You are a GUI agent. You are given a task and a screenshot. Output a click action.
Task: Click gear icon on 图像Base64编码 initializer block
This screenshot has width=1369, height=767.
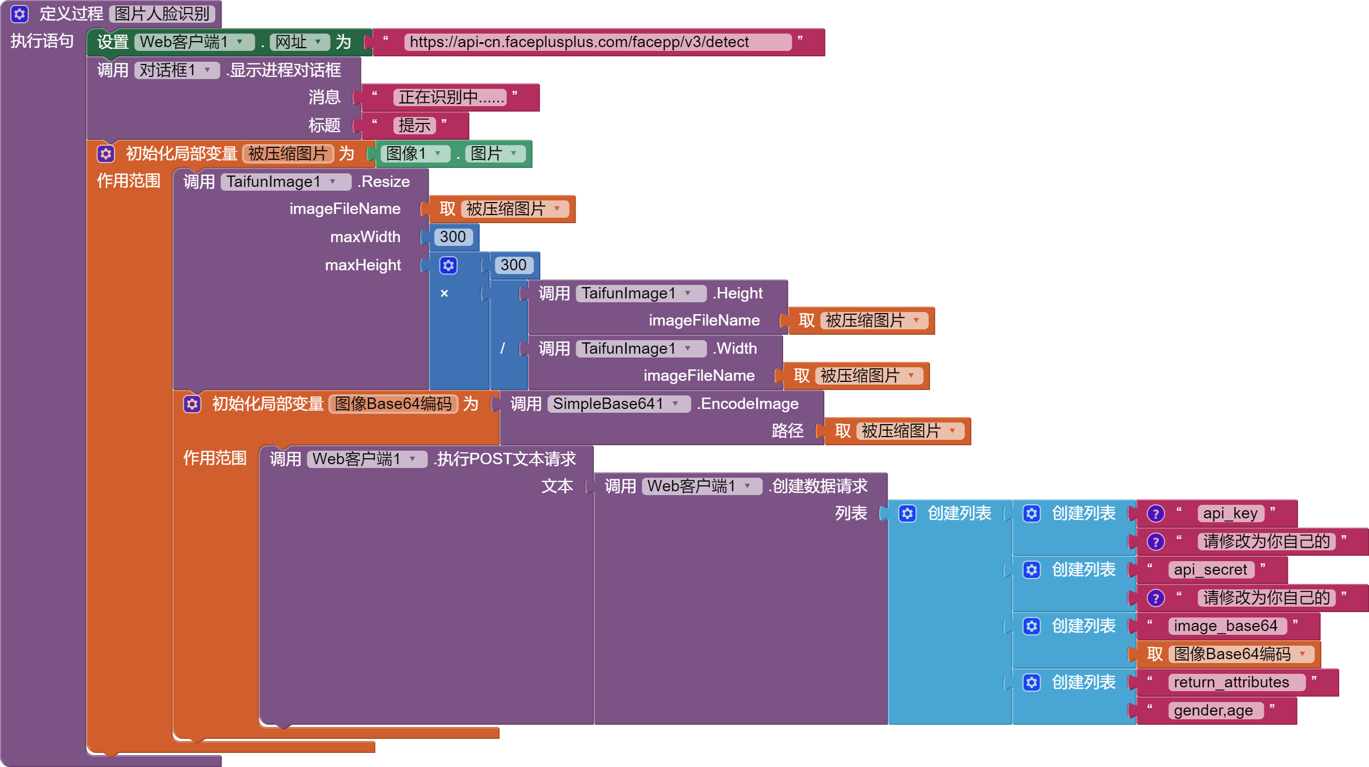(192, 404)
